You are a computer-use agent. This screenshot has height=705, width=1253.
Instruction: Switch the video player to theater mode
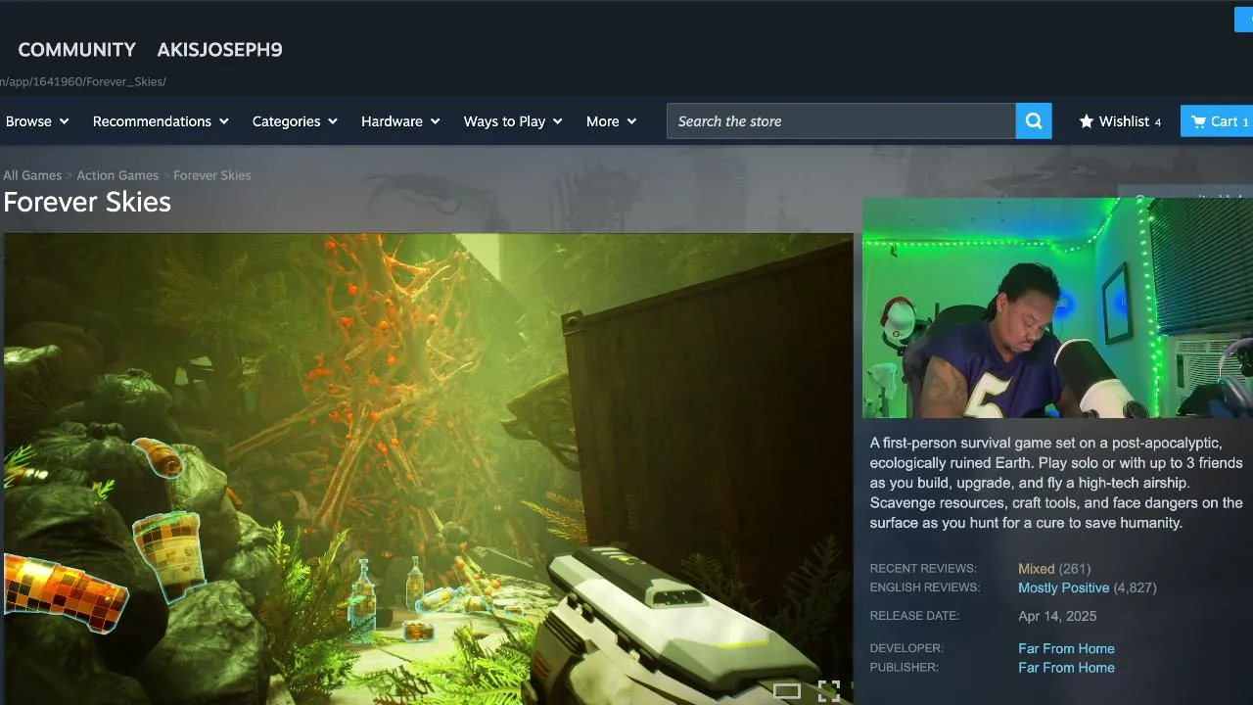click(787, 690)
